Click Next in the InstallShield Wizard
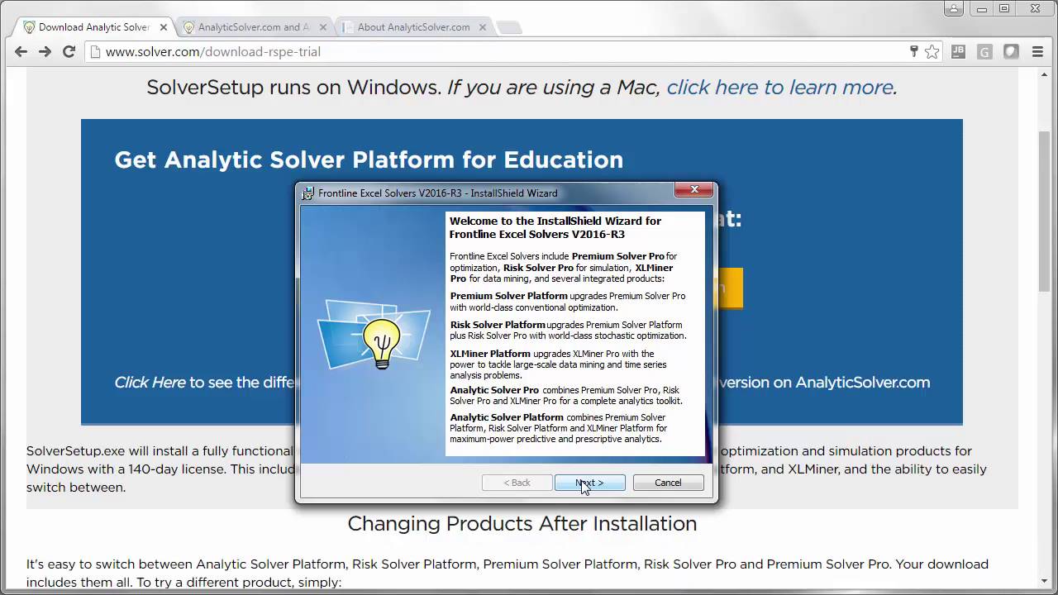Image resolution: width=1058 pixels, height=595 pixels. 589,483
